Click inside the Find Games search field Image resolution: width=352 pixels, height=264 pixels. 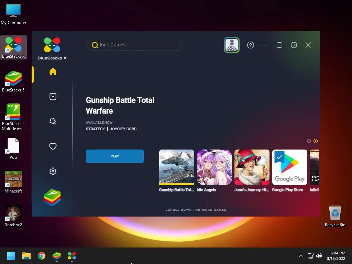135,45
